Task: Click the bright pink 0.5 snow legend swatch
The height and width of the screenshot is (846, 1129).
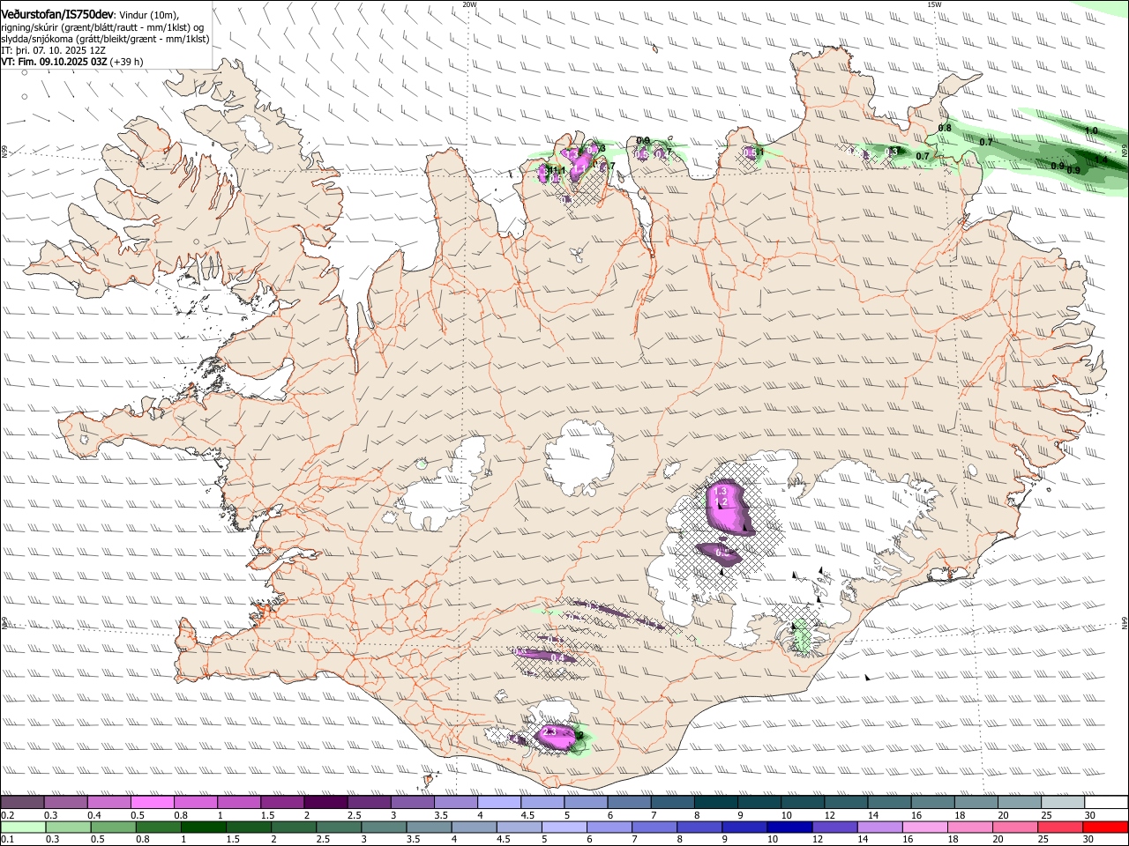Action: pos(152,803)
